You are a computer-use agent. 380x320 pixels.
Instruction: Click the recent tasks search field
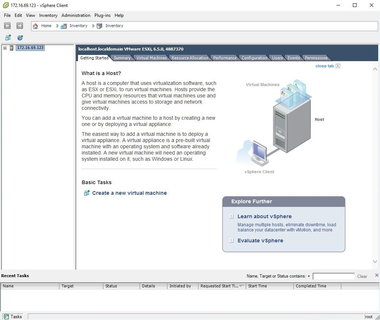(334, 276)
